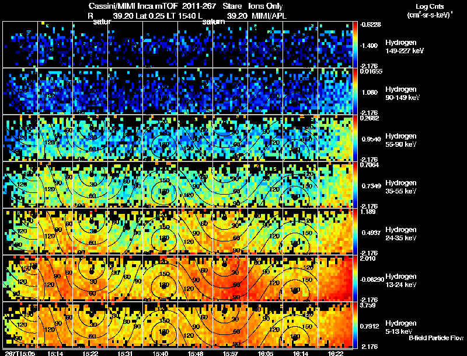467x356 pixels.
Task: Click the '16:14' time axis label
Action: (x=301, y=353)
